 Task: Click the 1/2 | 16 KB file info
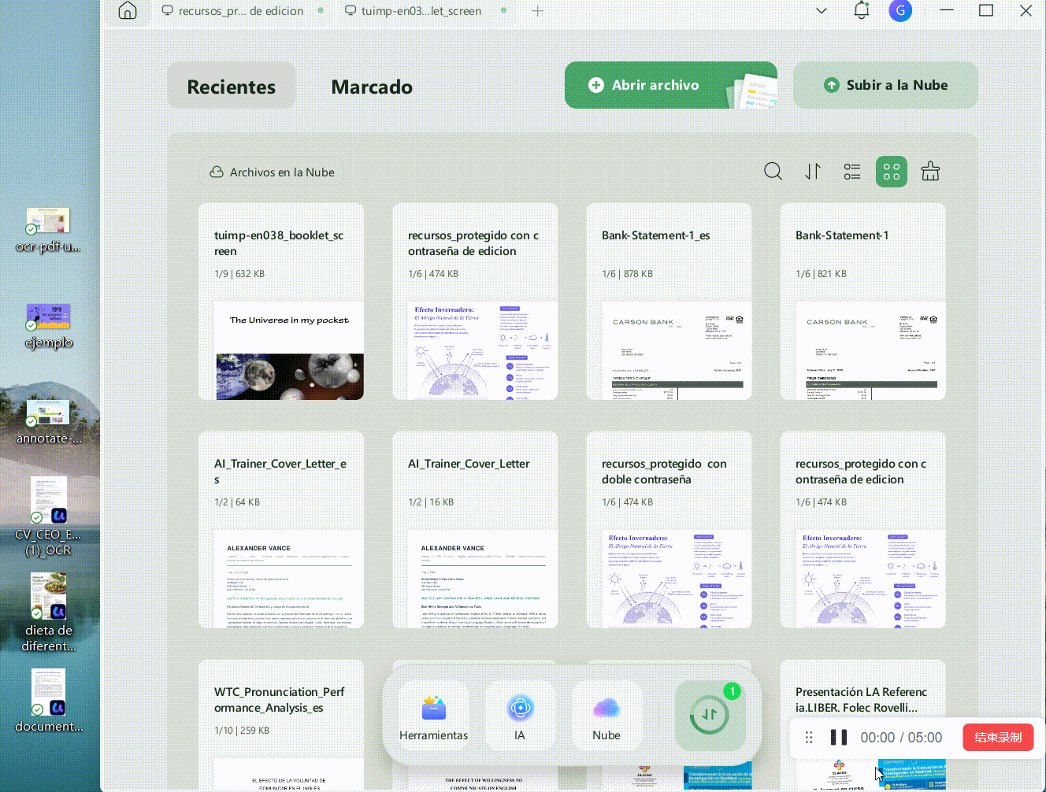(431, 502)
